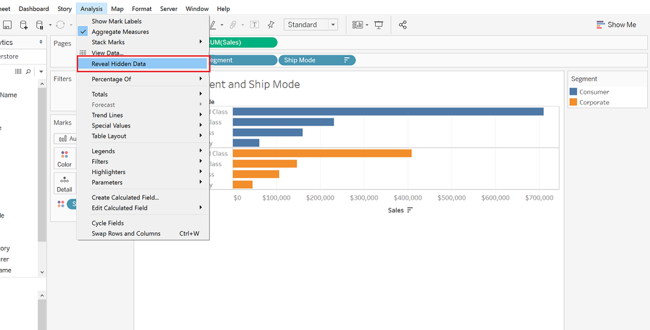Click the Presentation Mode icon
650x330 pixels.
tap(378, 25)
